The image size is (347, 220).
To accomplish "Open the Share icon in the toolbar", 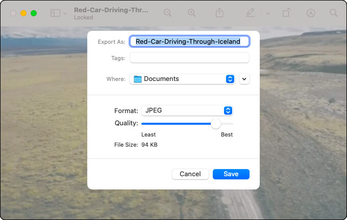I will coord(219,13).
